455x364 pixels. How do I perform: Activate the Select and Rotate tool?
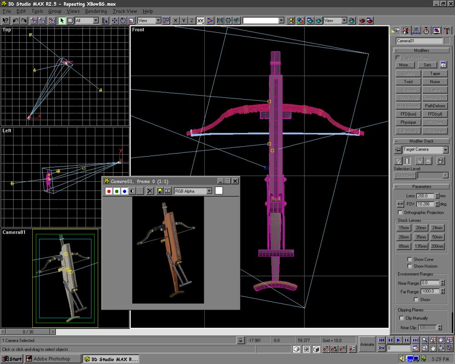[123, 20]
